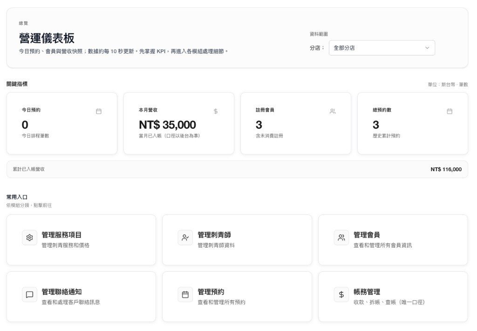Open the 管理聯絡通知 card
This screenshot has height=331, width=477.
tap(82, 297)
